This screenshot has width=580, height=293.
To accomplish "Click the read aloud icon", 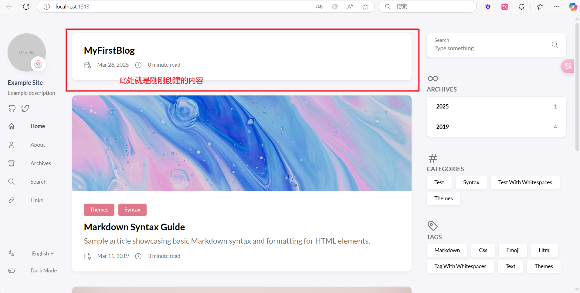I will click(x=350, y=7).
